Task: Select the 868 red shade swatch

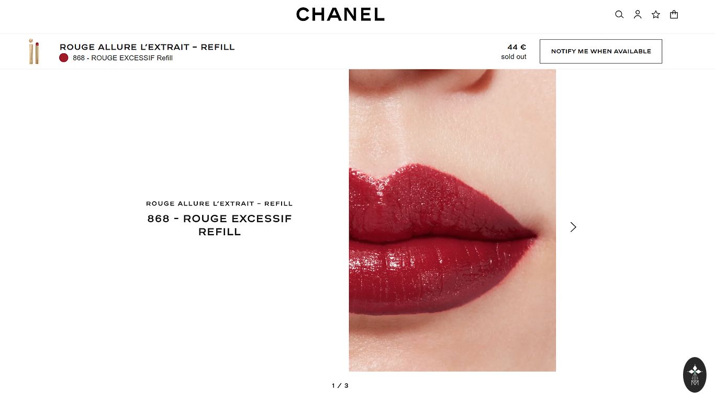Action: (x=64, y=58)
